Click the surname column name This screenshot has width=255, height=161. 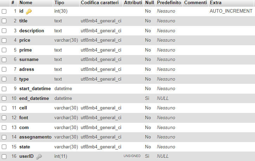[x=29, y=60]
